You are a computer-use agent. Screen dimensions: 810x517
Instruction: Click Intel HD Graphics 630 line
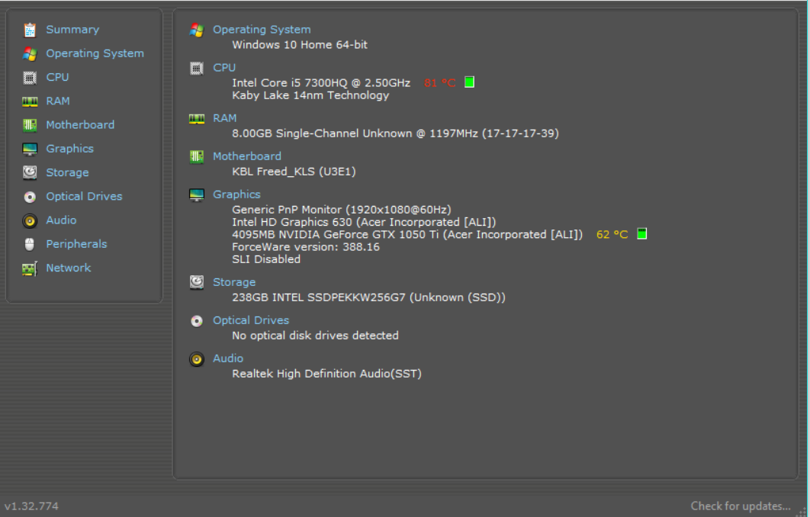(364, 222)
